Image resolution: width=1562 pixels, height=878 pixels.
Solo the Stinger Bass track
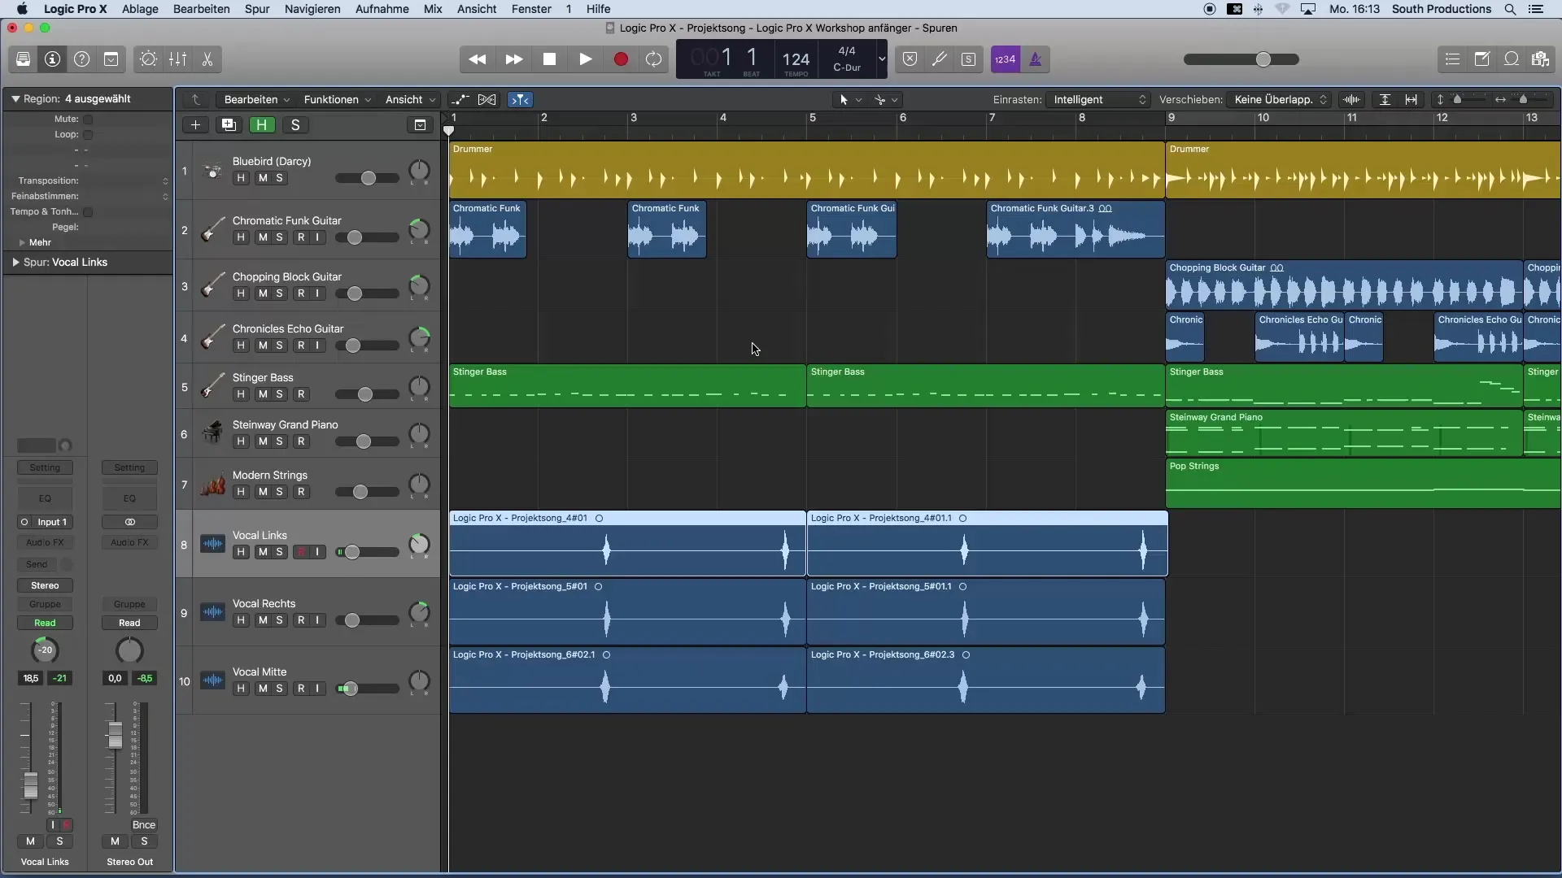[x=280, y=394]
